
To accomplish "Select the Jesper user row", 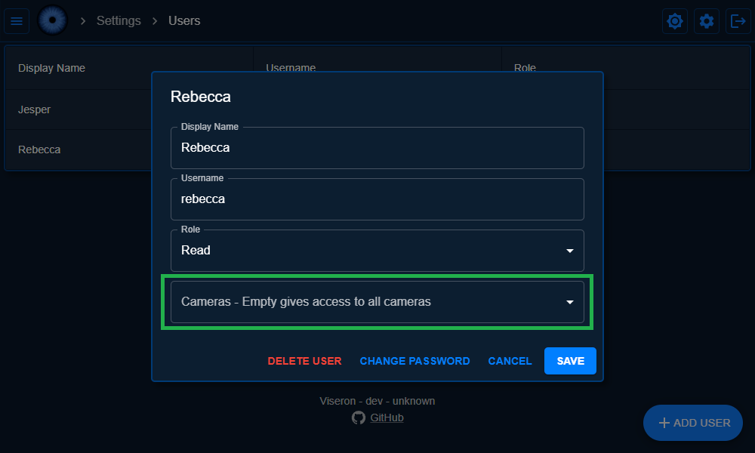I will coord(75,109).
